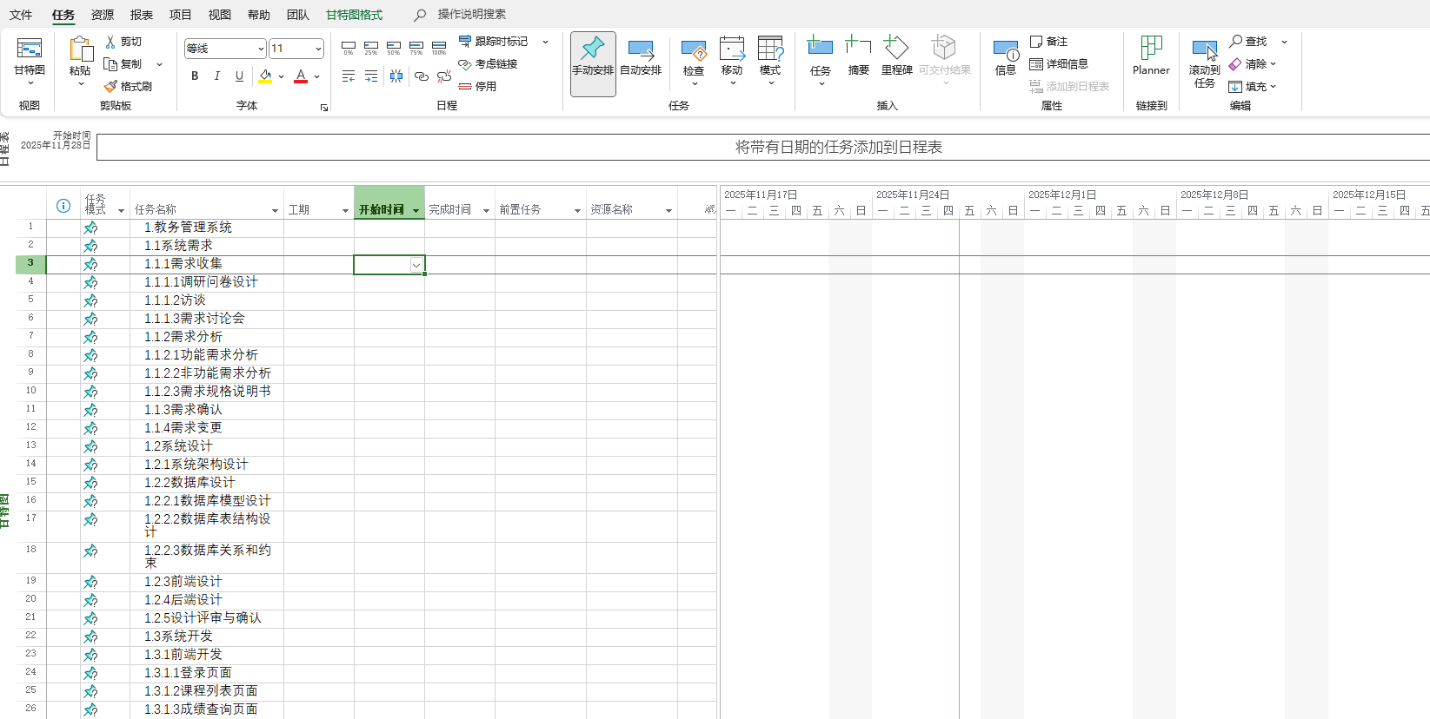Viewport: 1430px width, 719px height.
Task: Click the 剪切 (Cut) scissors icon
Action: (x=110, y=42)
